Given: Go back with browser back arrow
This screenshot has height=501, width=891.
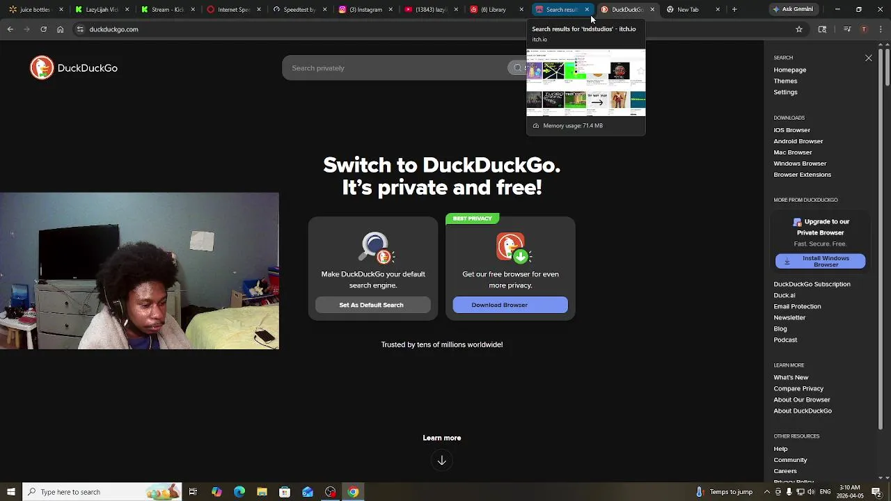Looking at the screenshot, I should pos(10,29).
